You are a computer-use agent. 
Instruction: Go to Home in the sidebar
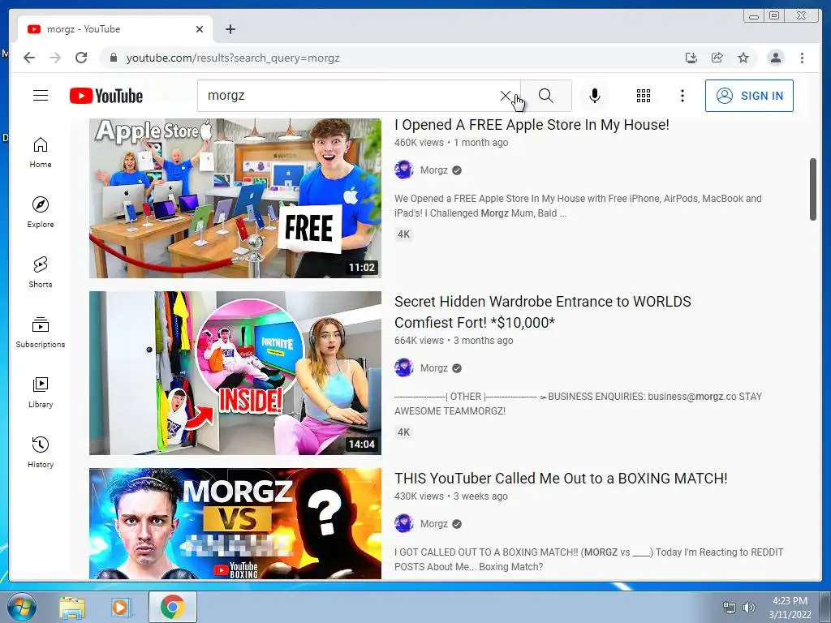click(41, 153)
